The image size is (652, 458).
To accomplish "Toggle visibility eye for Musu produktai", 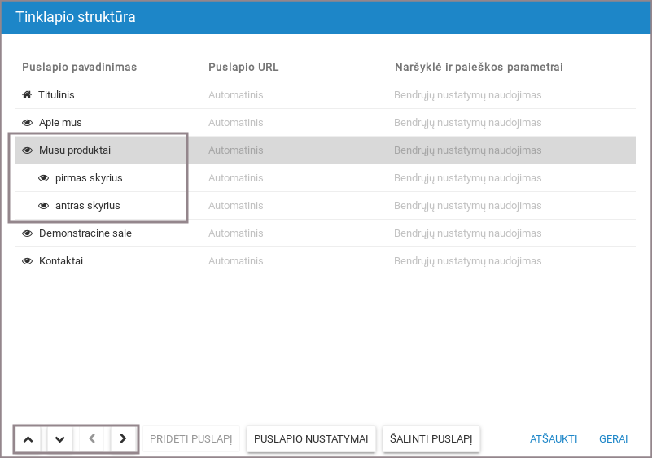I will tap(27, 150).
